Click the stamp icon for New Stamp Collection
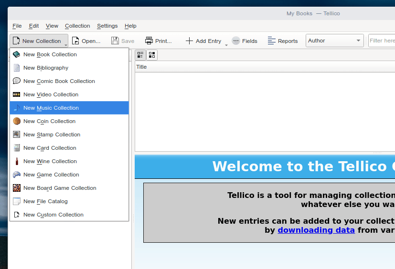Screen dimensions: 395x269 pos(17,134)
